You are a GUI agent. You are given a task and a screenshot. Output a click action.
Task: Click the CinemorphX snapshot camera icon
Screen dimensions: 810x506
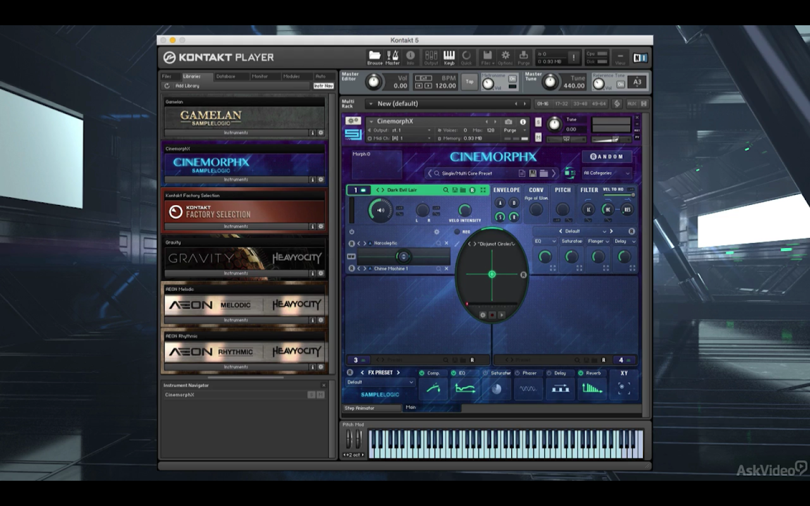[508, 121]
